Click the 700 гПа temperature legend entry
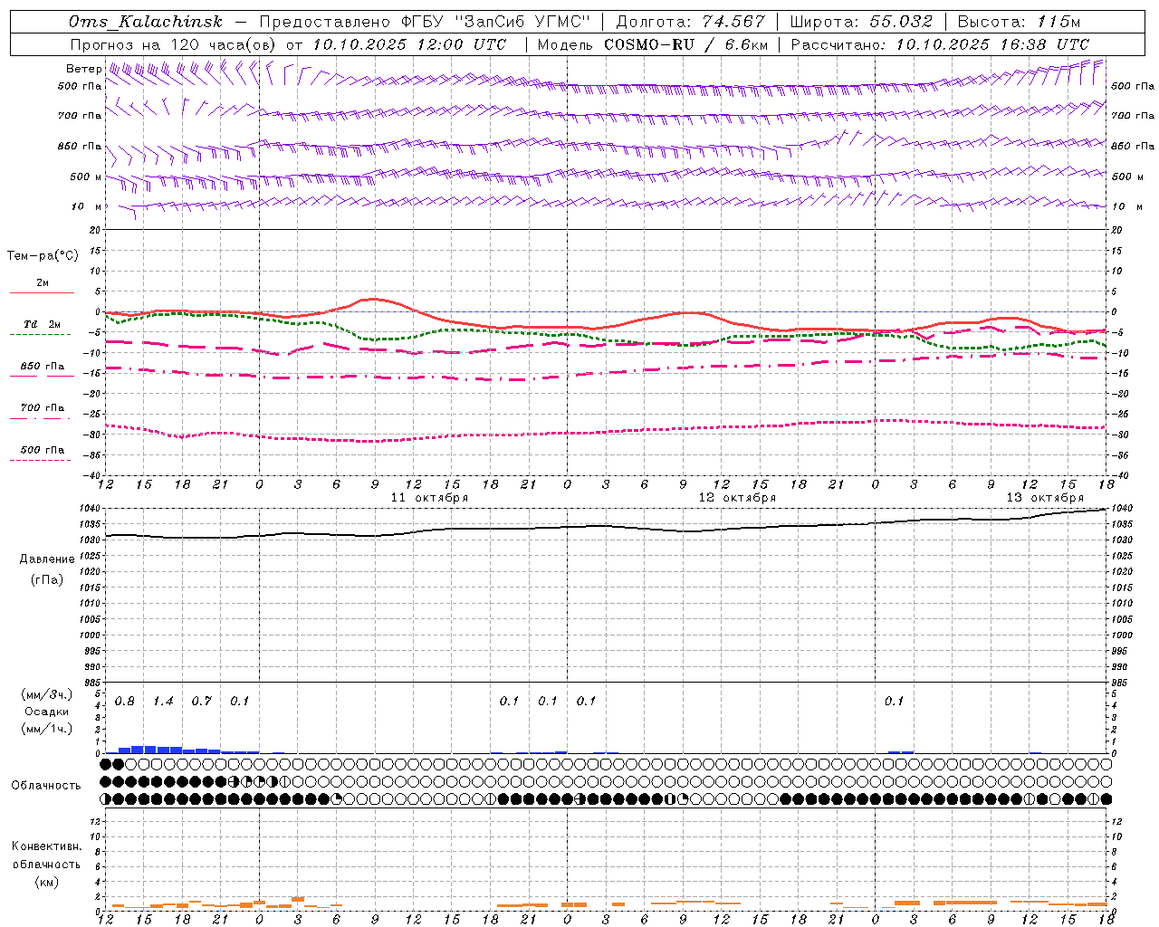Screen dimensions: 1159x927 pyautogui.click(x=42, y=408)
